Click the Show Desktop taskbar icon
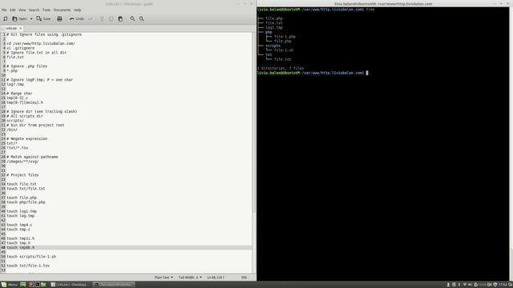 point(23,285)
